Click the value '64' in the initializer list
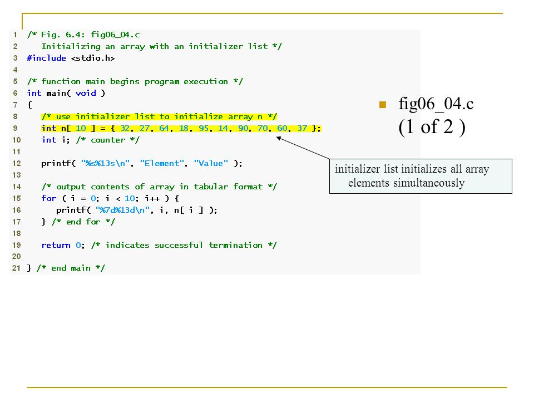534x401 pixels. coord(164,128)
